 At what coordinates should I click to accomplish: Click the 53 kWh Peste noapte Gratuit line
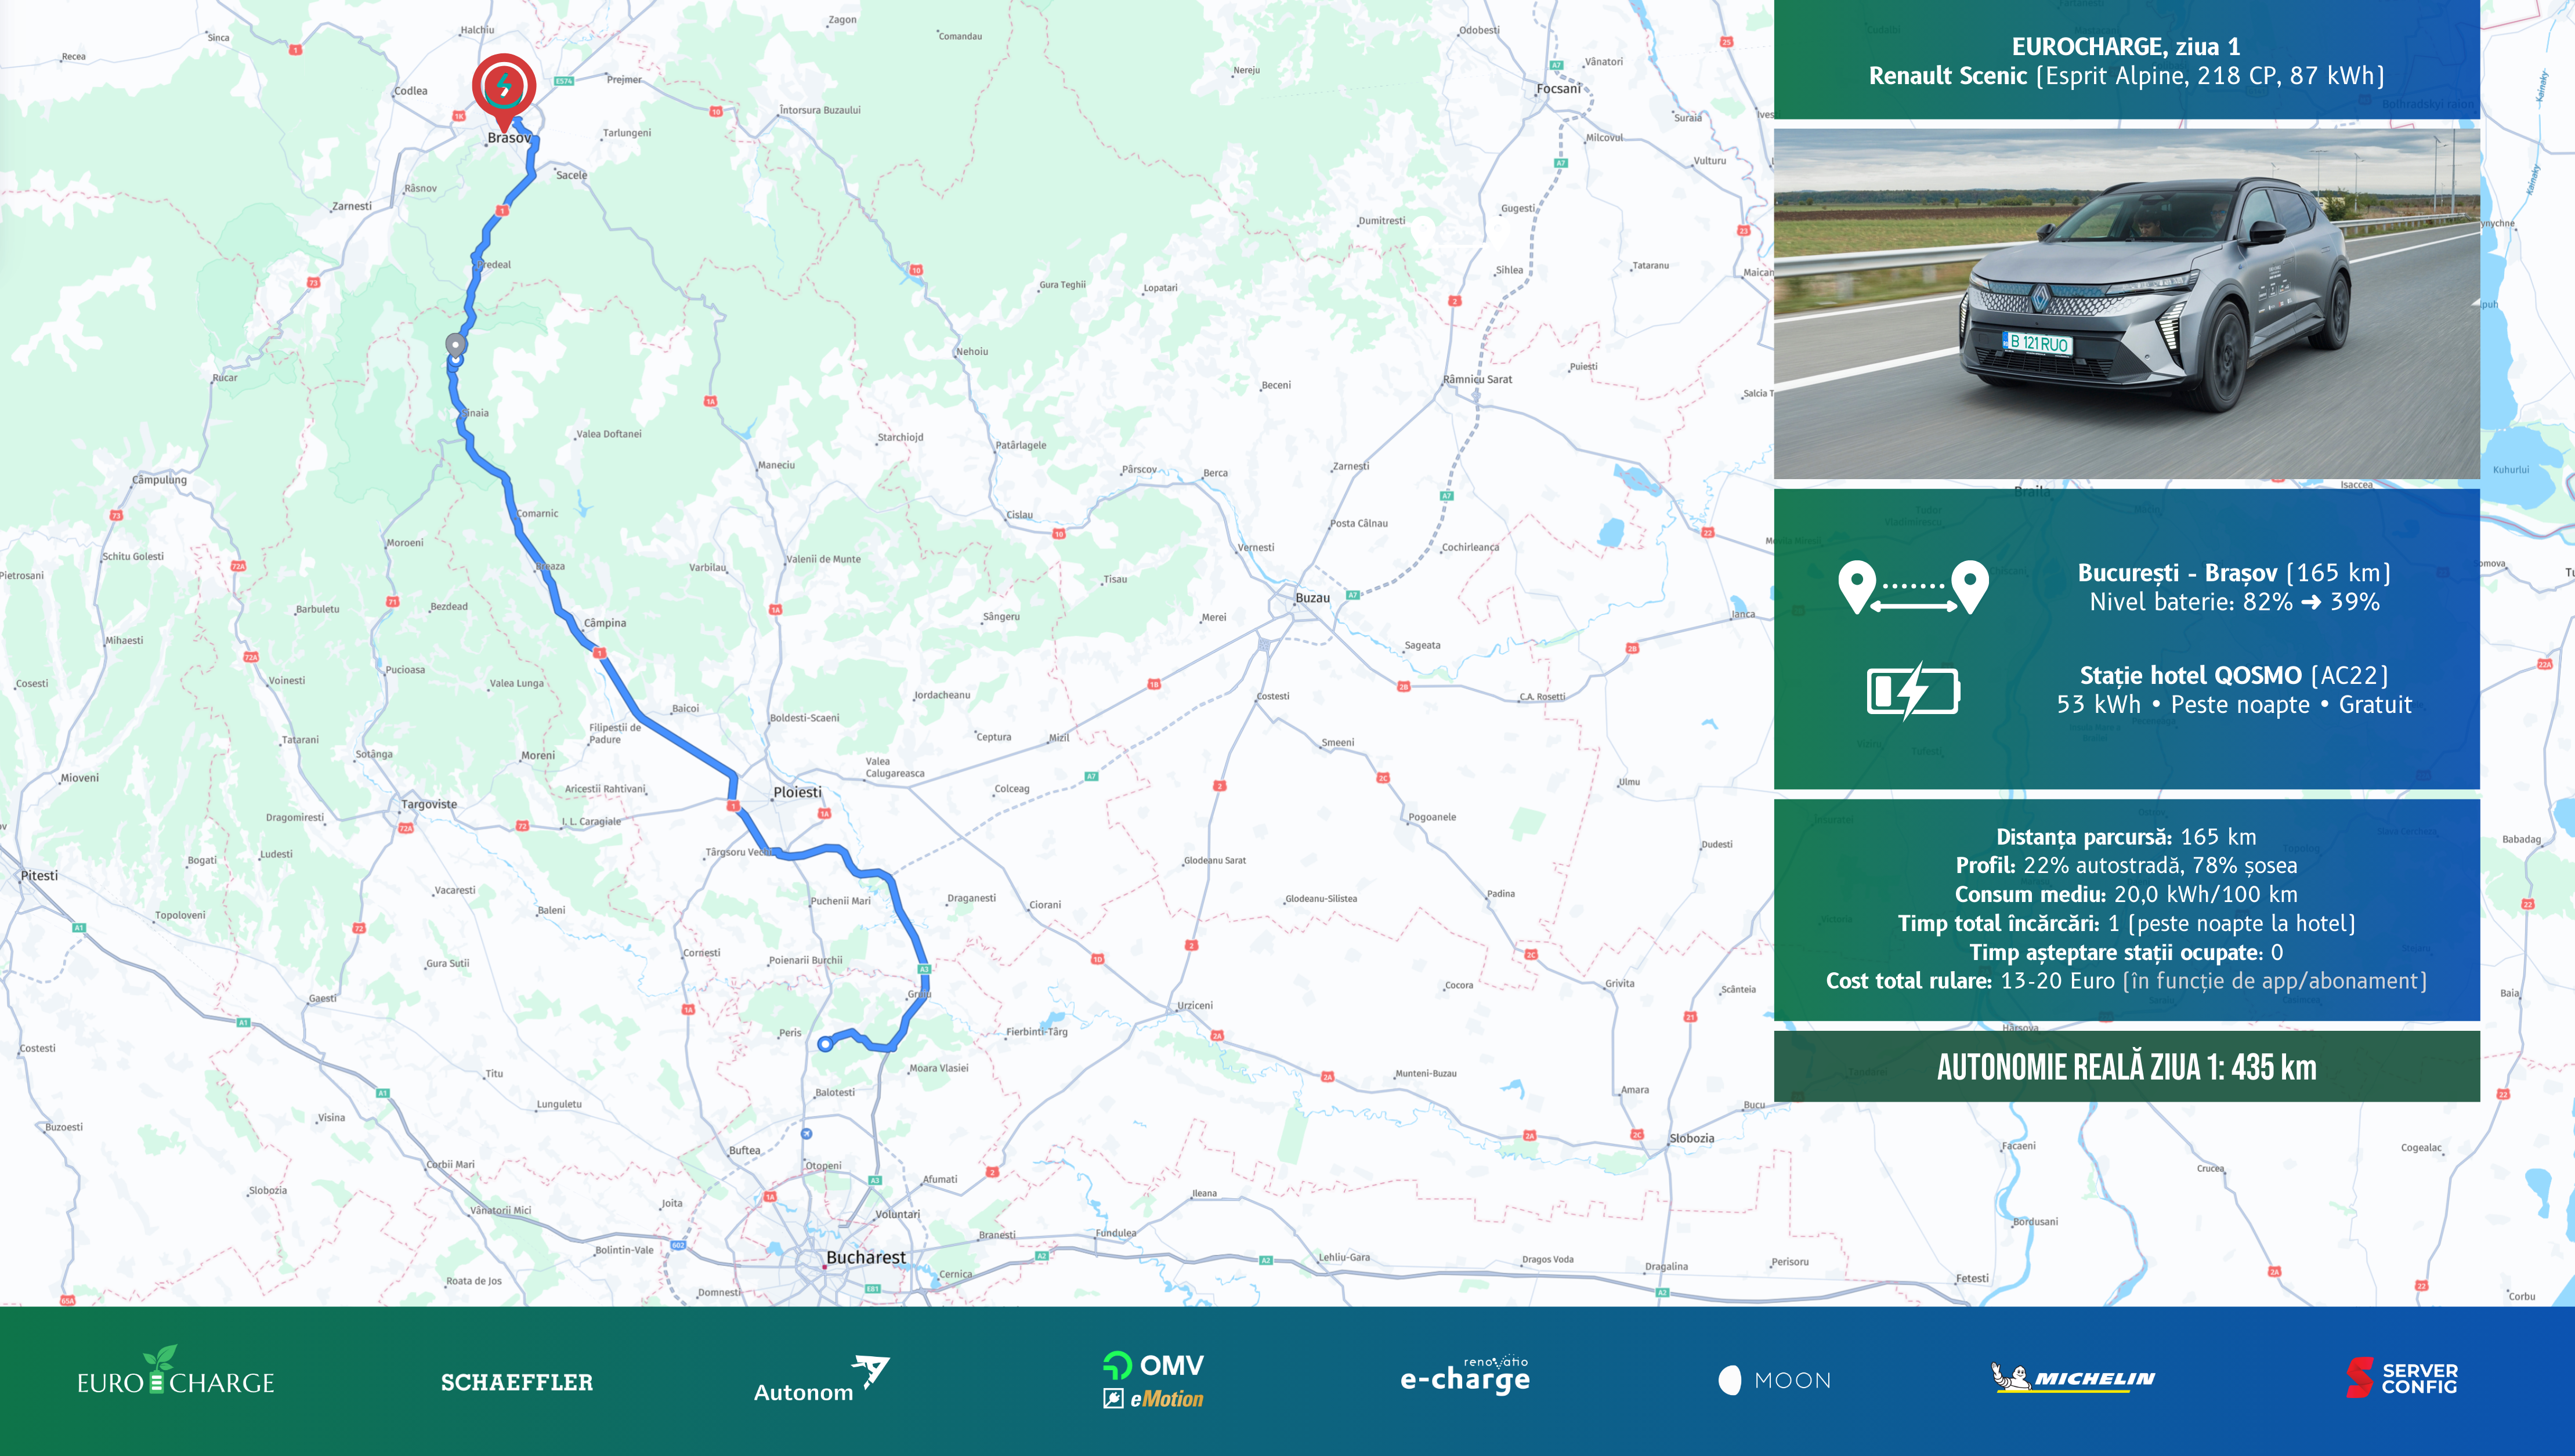pyautogui.click(x=2234, y=705)
